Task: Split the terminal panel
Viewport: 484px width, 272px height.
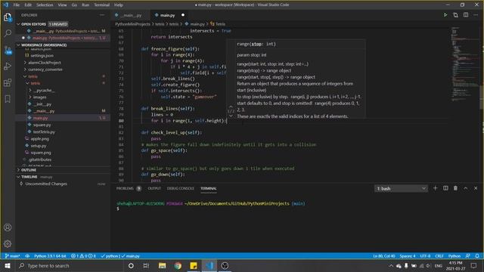Action: [x=445, y=188]
